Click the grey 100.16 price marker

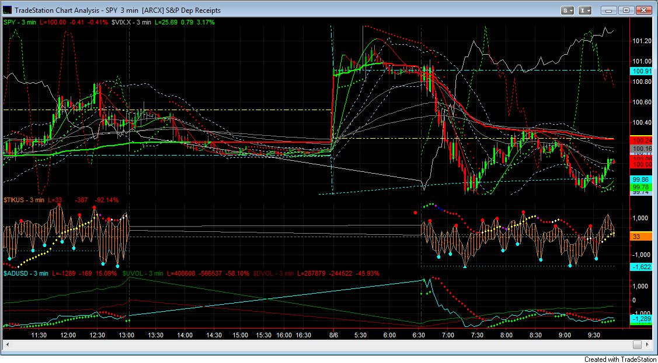click(640, 148)
